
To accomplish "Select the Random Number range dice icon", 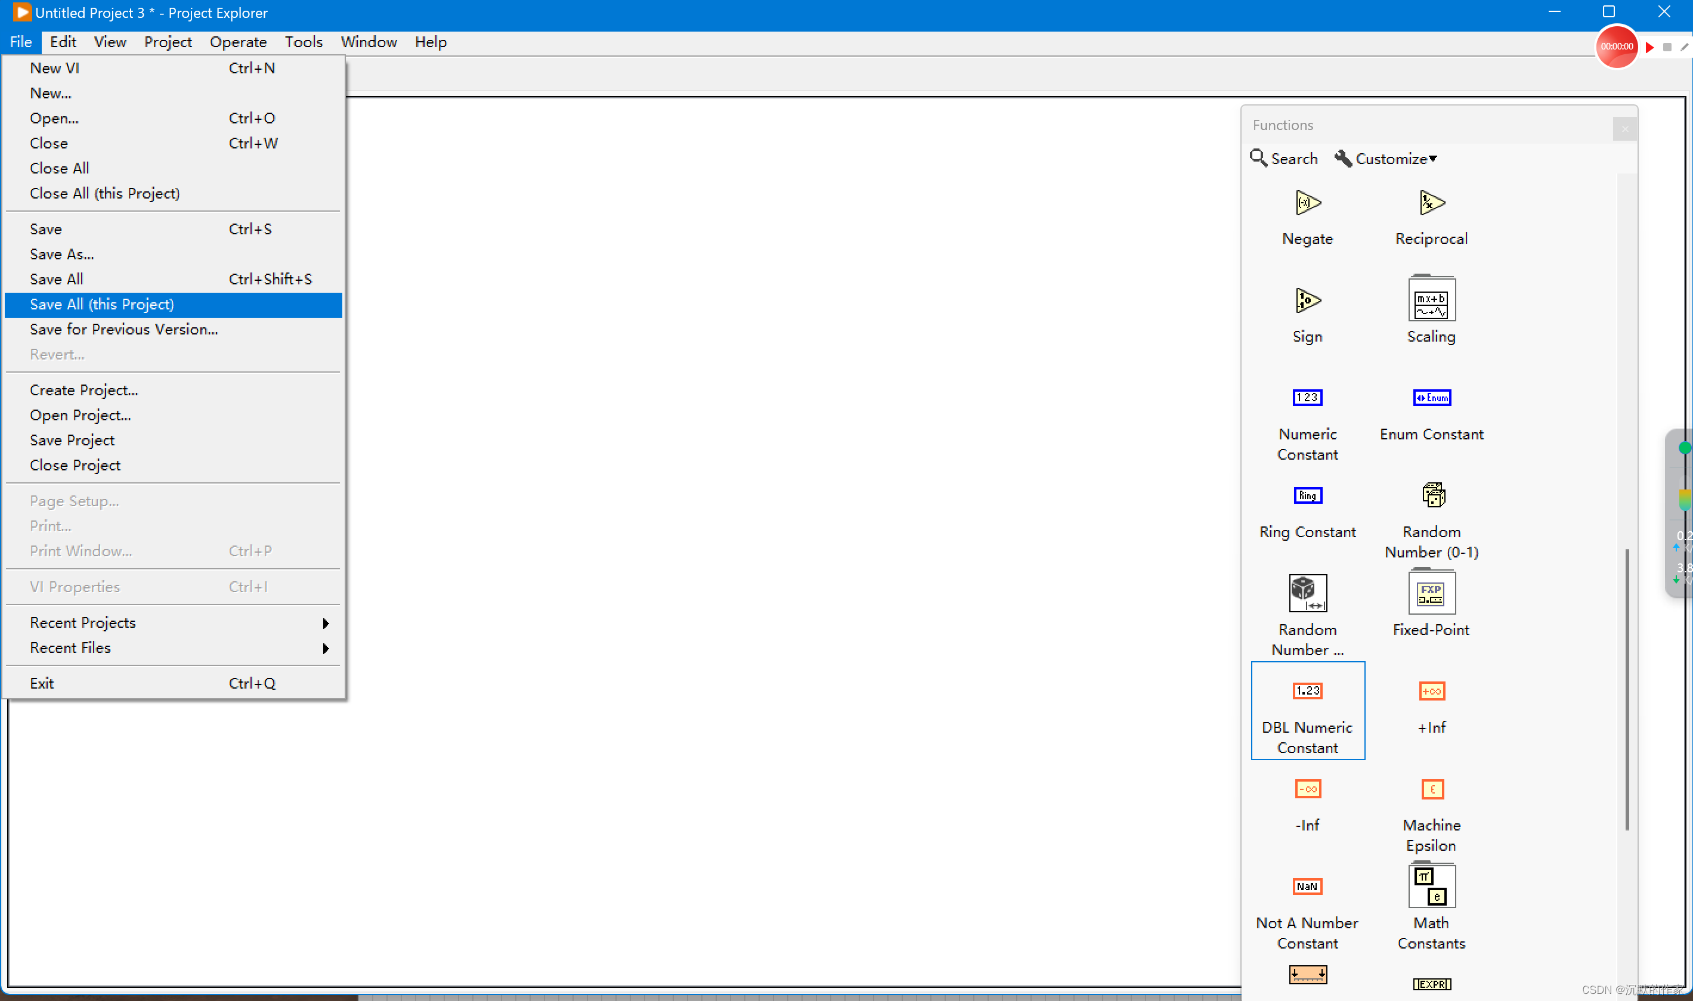I will [1307, 593].
